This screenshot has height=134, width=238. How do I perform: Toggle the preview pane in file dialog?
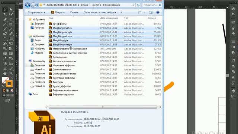point(151,12)
